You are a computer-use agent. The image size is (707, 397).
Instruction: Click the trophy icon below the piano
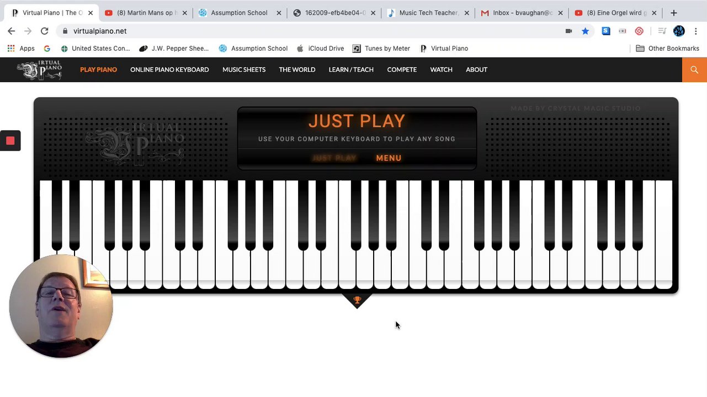pyautogui.click(x=357, y=300)
